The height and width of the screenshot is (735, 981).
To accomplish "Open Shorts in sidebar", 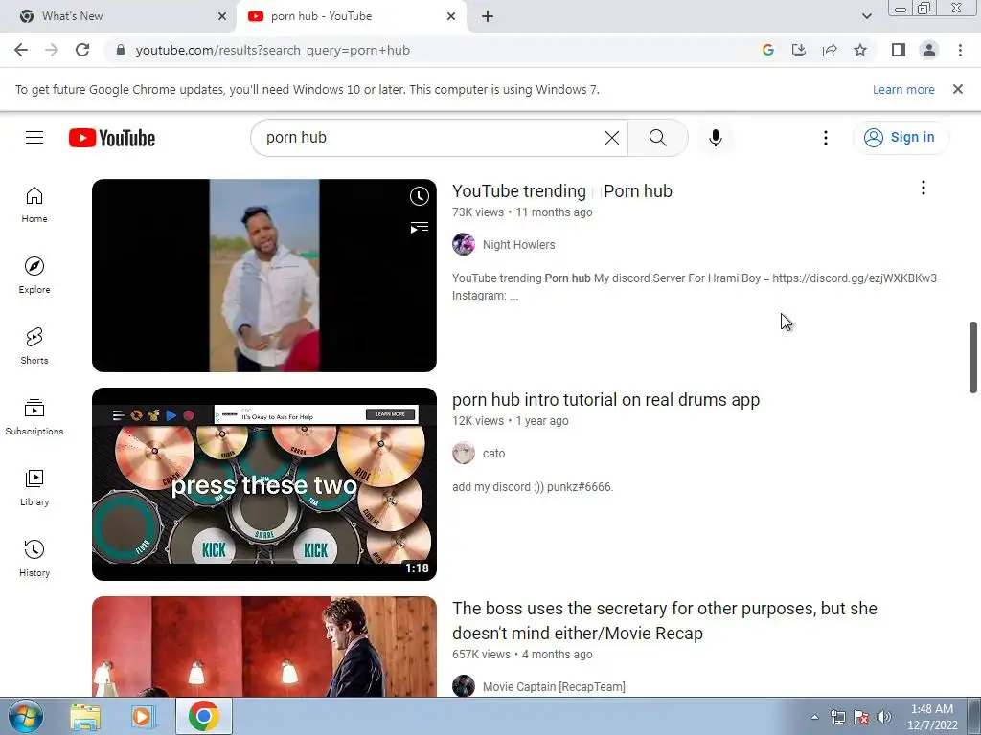I will pyautogui.click(x=34, y=345).
